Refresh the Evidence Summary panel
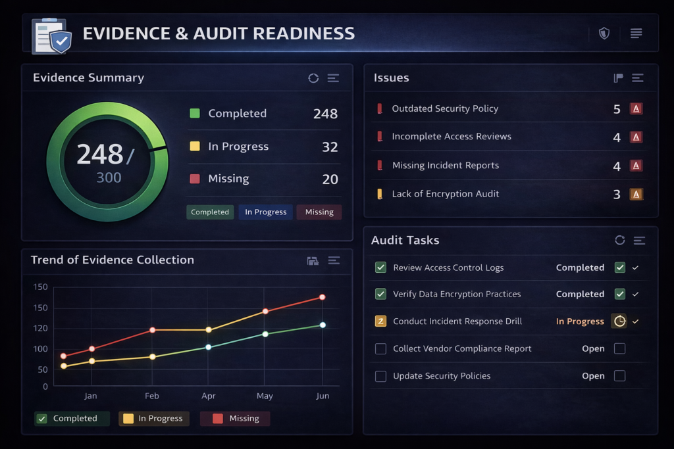Viewport: 674px width, 449px height. point(313,78)
